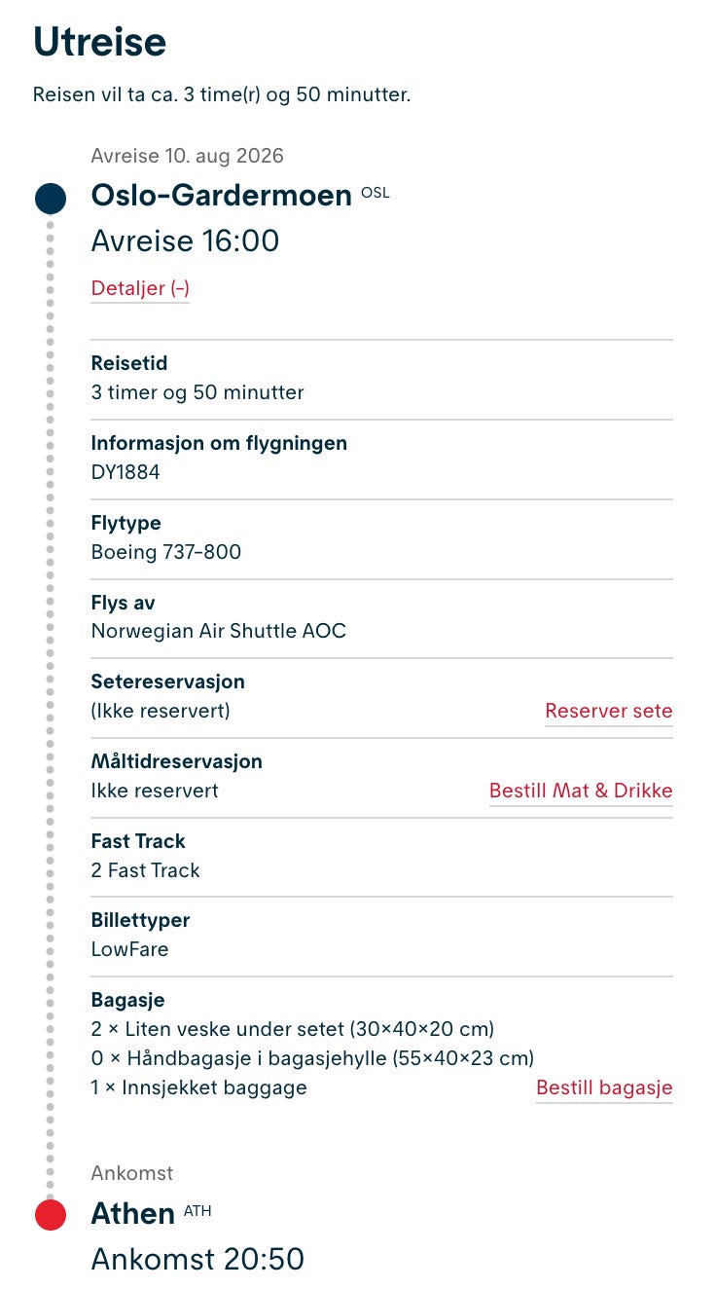Click the red arrival circle icon
Screen dimensions: 716x1289
pyautogui.click(x=51, y=1215)
